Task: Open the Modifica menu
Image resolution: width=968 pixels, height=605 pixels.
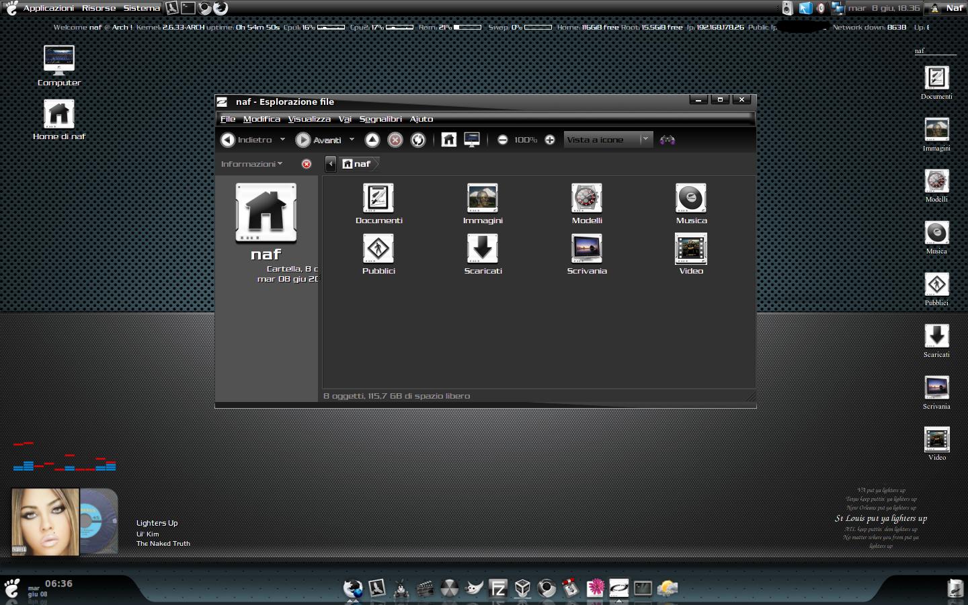Action: click(x=261, y=119)
